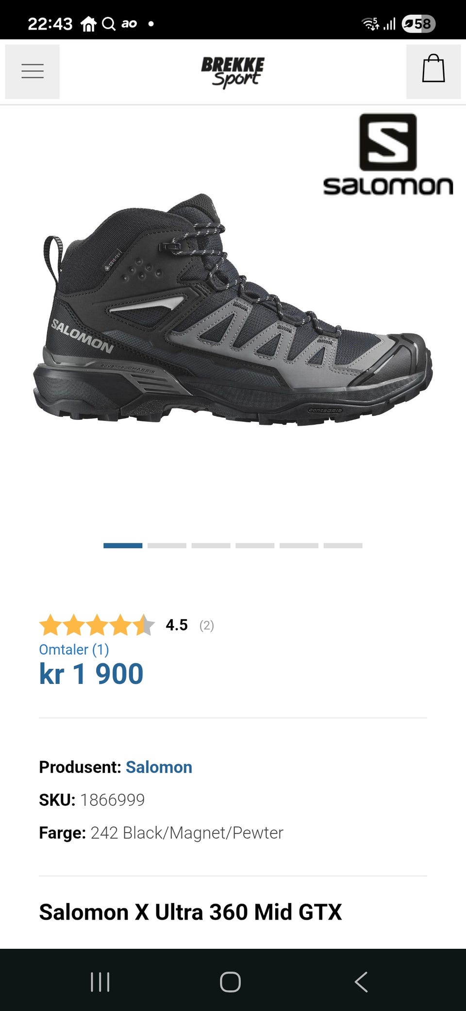Tap the (2) ratings count
The image size is (466, 1011).
[x=207, y=625]
